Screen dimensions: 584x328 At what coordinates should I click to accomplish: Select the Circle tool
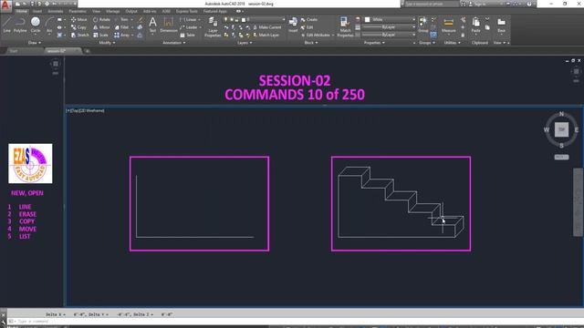[x=36, y=25]
